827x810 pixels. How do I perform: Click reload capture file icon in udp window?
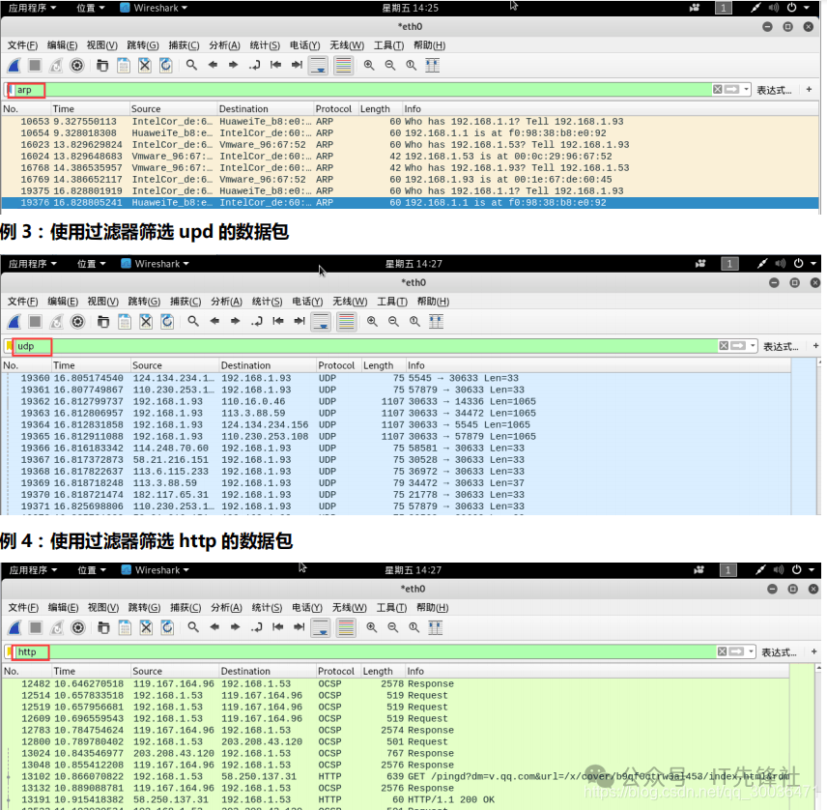[x=166, y=322]
